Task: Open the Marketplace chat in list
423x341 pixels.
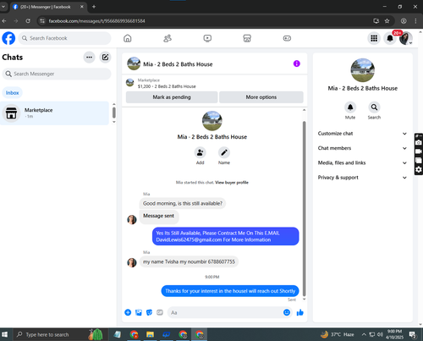Action: [x=54, y=113]
